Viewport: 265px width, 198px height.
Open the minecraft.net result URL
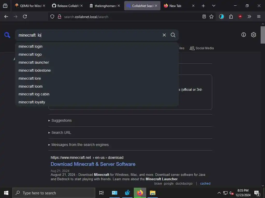(x=87, y=158)
